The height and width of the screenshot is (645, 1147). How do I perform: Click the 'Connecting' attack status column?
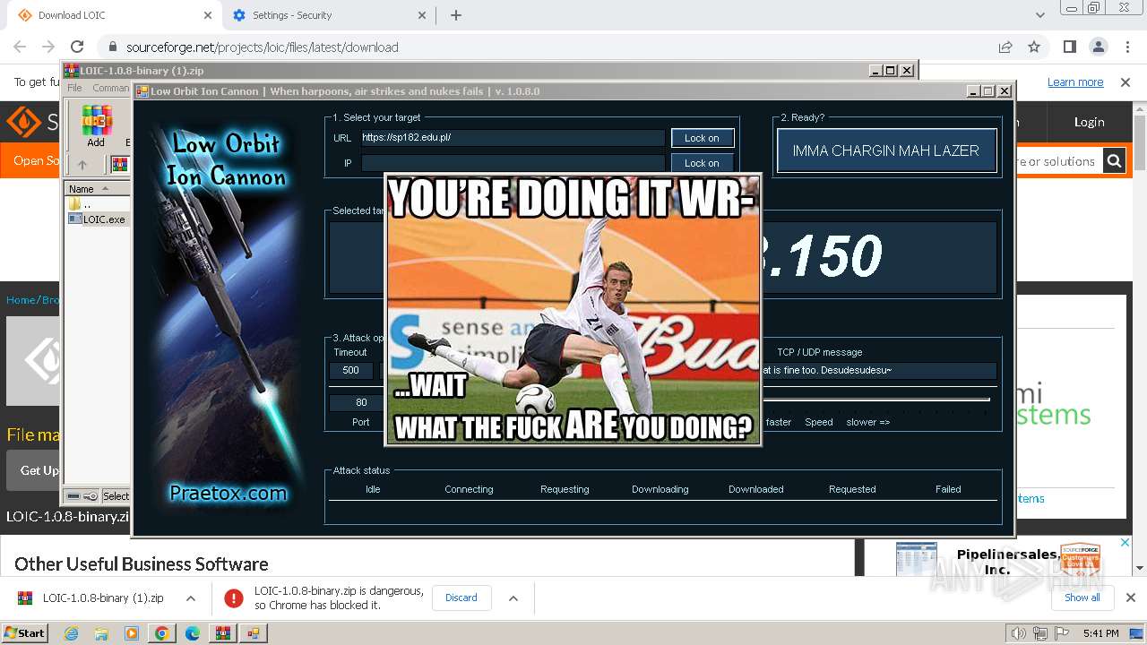[x=469, y=489]
